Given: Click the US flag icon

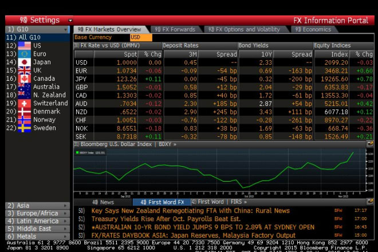Looking at the screenshot, I should pyautogui.click(x=25, y=46).
